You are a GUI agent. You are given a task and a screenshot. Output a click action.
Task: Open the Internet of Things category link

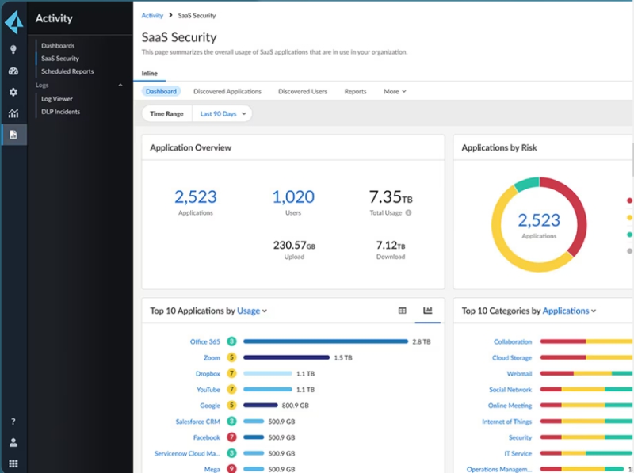pyautogui.click(x=506, y=422)
